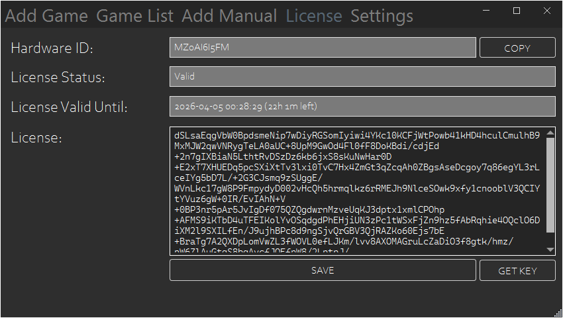Click the license scrollbar up arrow
Screen dimensions: 563x318
[550, 133]
